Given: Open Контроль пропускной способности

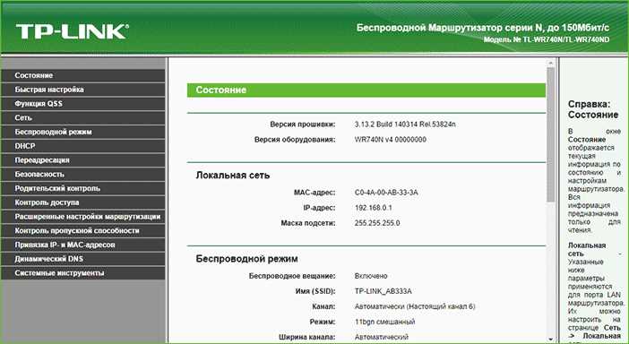Looking at the screenshot, I should [x=83, y=230].
